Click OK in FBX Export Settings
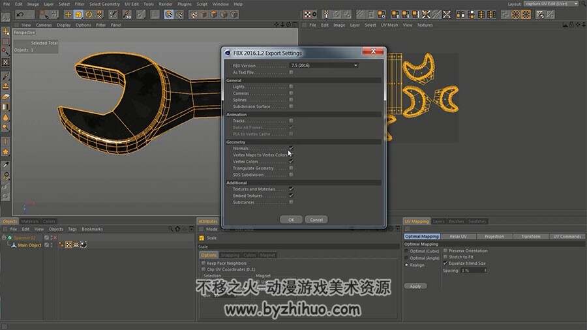Viewport: 587px width, 330px height. tap(291, 220)
